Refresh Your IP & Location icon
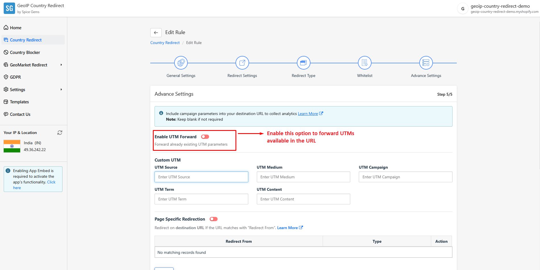540x270 pixels. (60, 133)
